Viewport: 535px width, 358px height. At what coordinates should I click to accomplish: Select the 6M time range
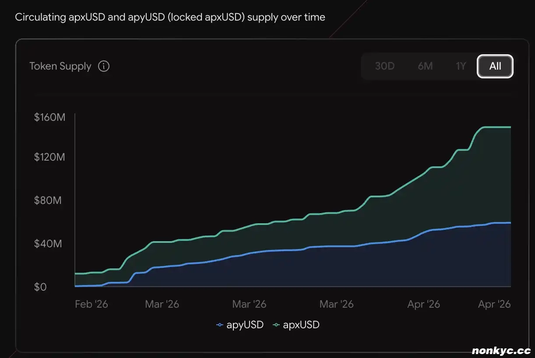tap(425, 67)
